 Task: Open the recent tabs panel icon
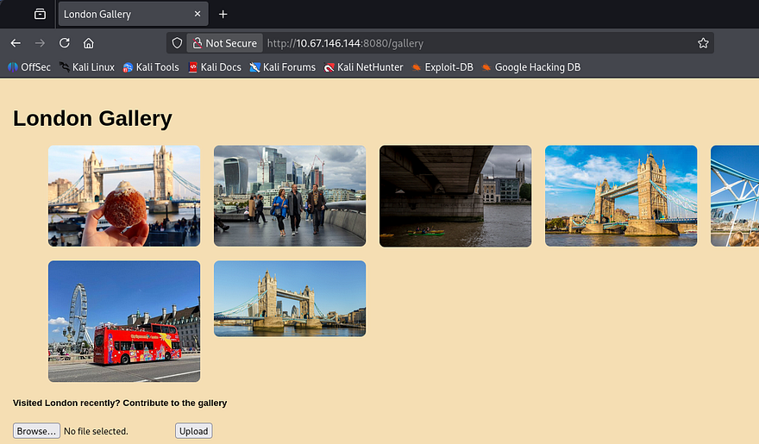pos(40,14)
